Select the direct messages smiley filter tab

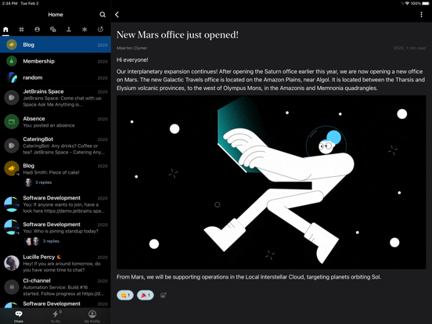click(38, 29)
